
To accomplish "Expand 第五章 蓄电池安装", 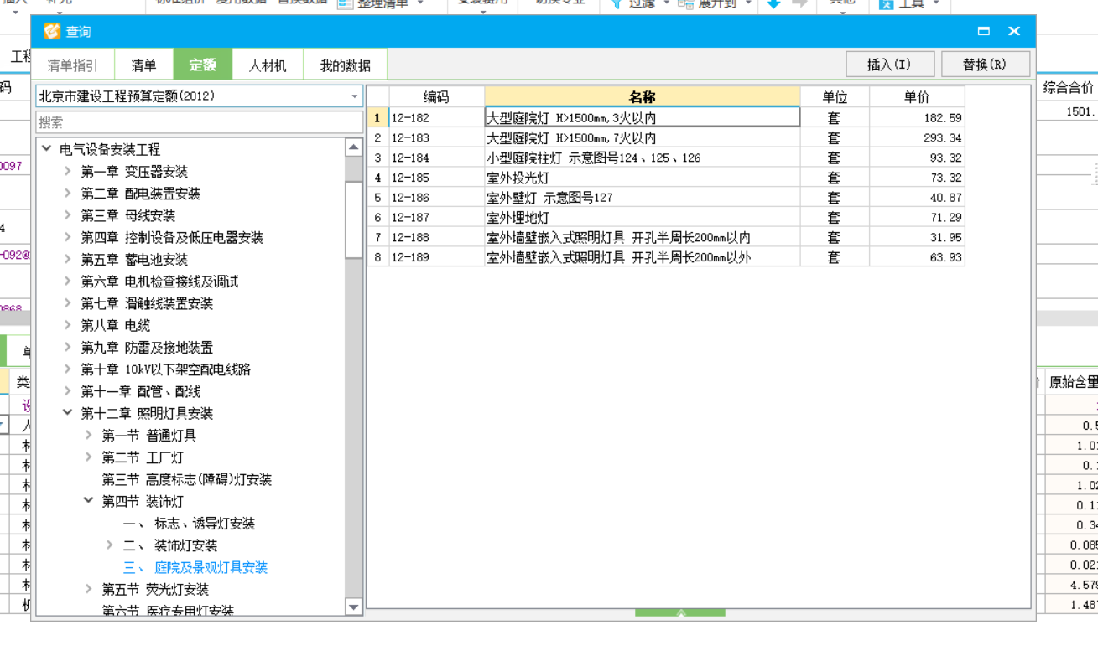I will tap(67, 260).
